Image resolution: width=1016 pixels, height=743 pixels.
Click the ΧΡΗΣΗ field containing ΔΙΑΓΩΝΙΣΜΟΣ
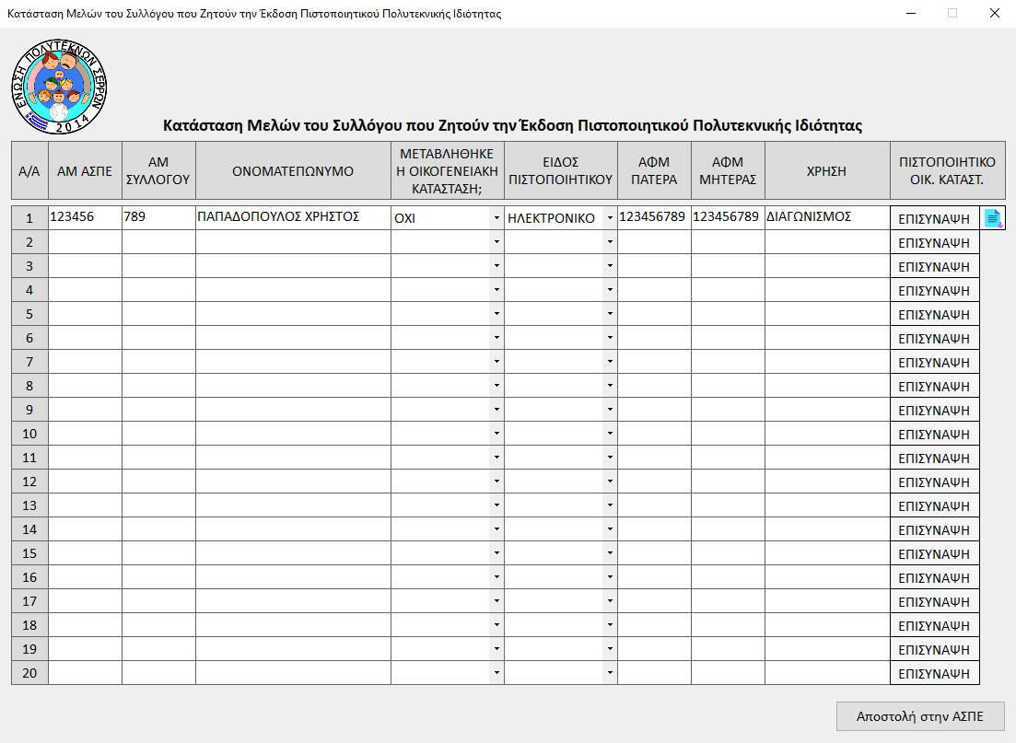[x=827, y=217]
